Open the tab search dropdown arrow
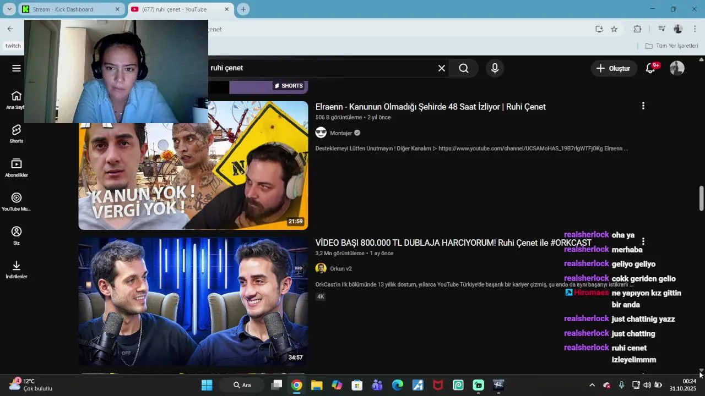 point(9,9)
